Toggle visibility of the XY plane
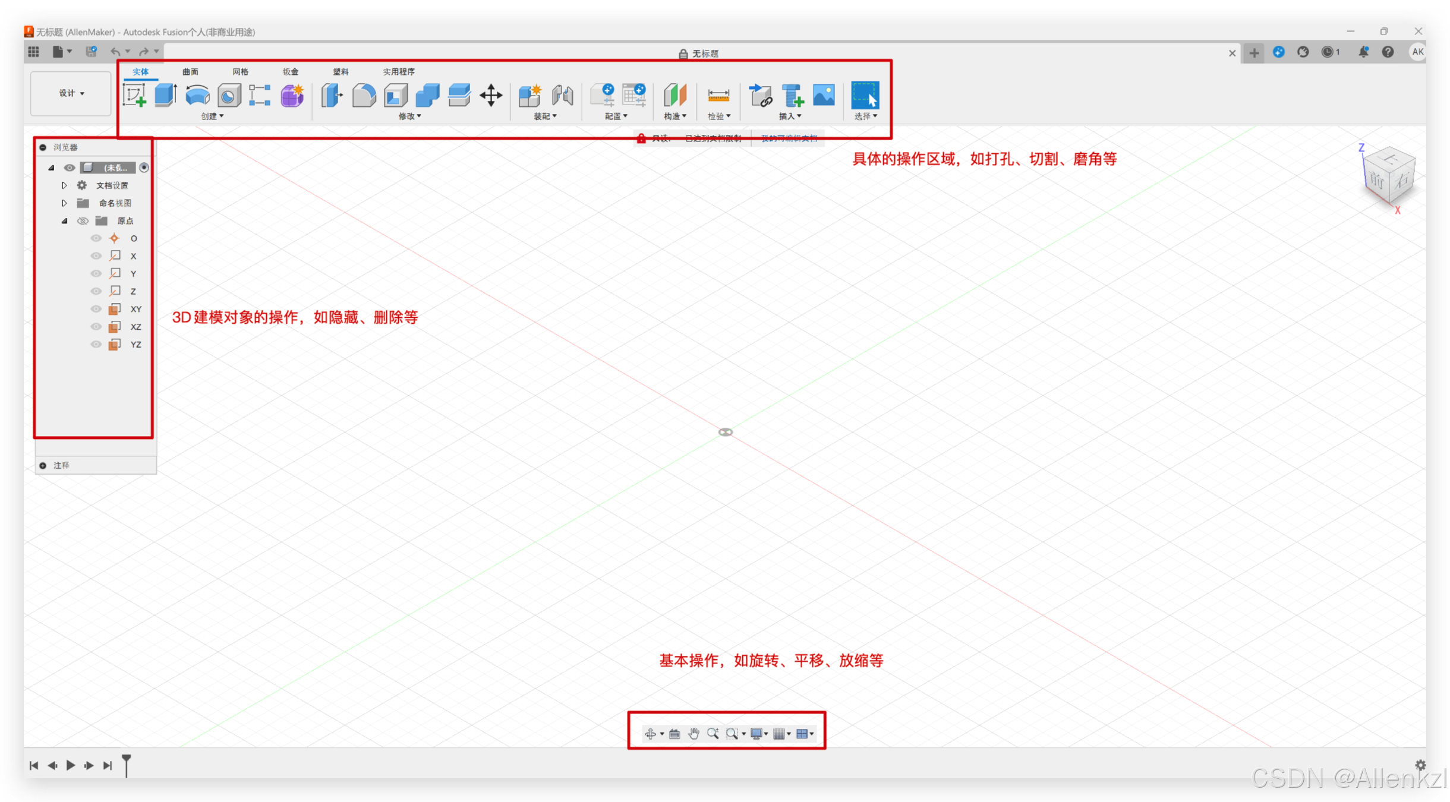Screen dimensions: 1450x802 [x=96, y=309]
